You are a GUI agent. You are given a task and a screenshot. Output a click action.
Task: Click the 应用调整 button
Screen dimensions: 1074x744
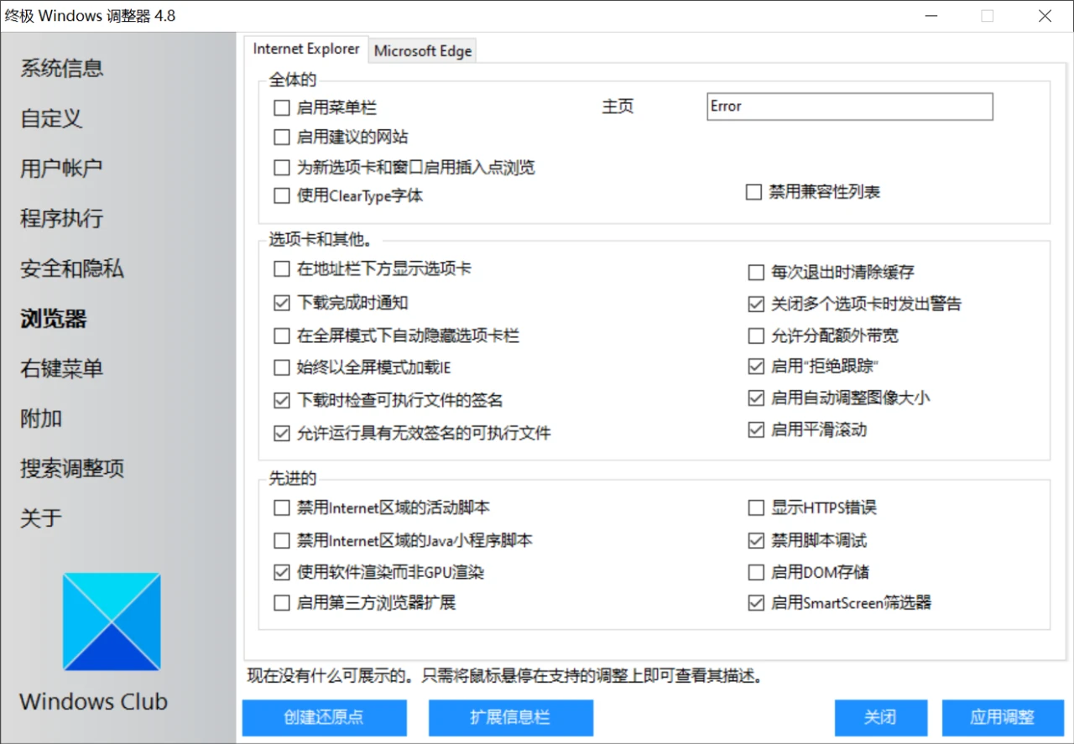(1004, 717)
